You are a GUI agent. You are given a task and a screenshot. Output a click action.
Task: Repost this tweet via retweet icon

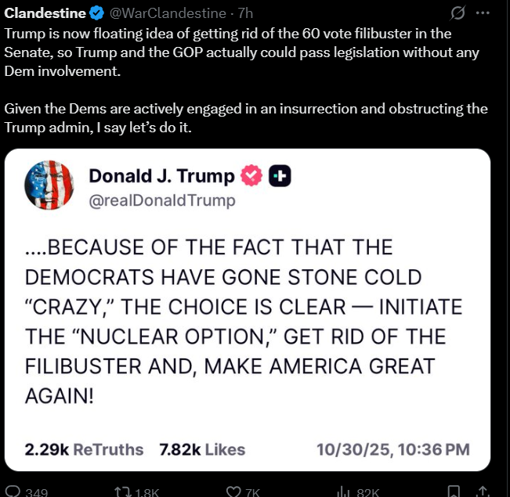(123, 492)
